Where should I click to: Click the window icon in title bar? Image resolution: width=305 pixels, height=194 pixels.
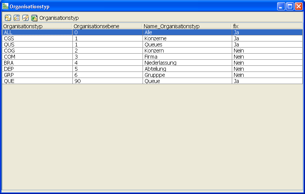[x=5, y=6]
